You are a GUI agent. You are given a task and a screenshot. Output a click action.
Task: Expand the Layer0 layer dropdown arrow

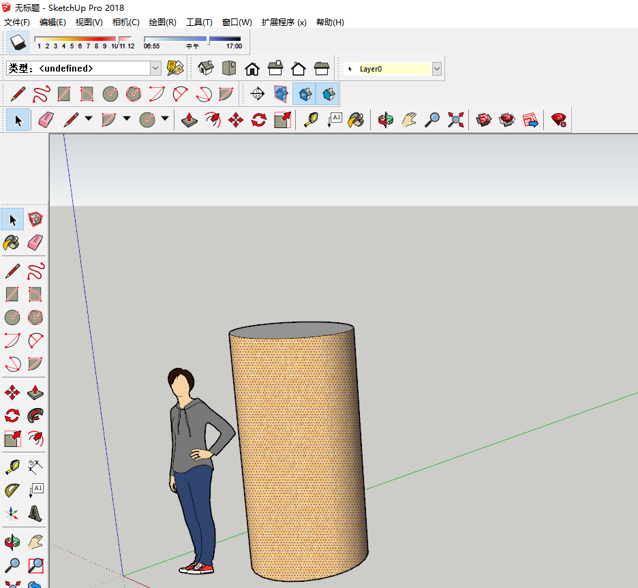tap(437, 69)
